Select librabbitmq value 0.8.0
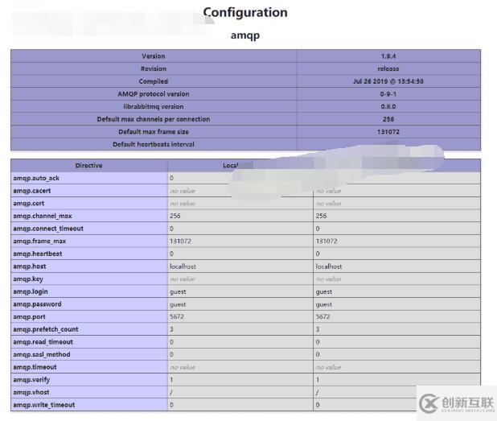 (388, 106)
